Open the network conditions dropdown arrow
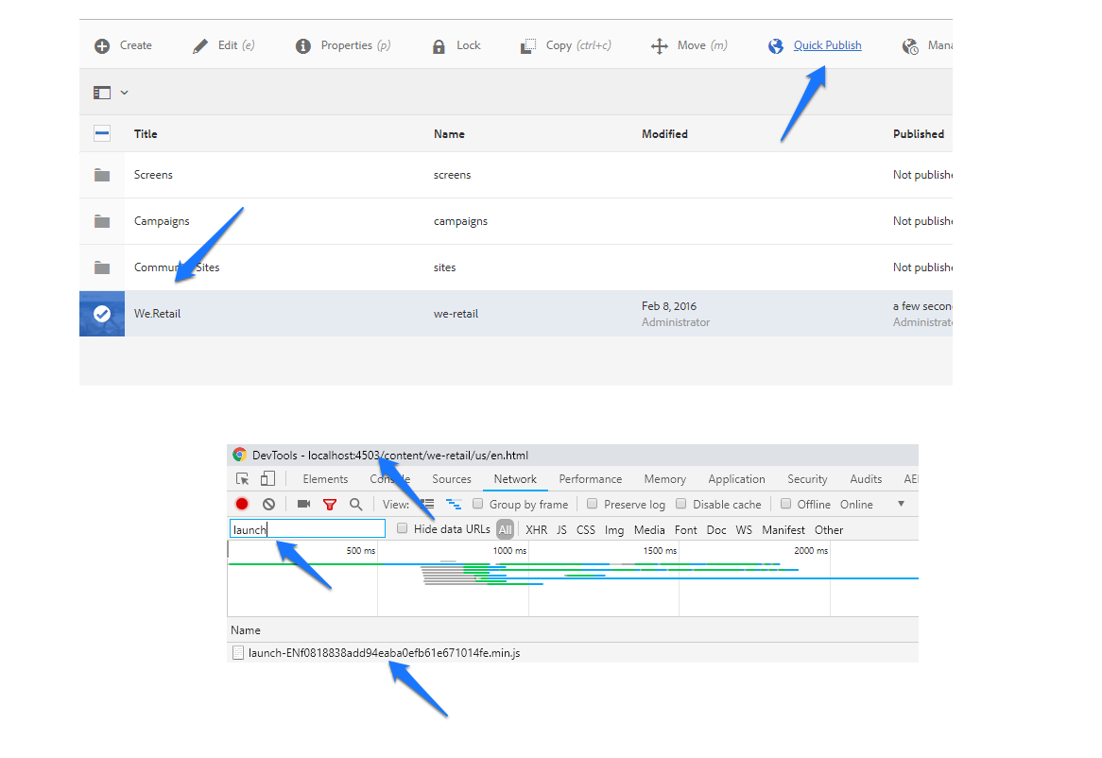This screenshot has width=1102, height=758. pos(901,504)
